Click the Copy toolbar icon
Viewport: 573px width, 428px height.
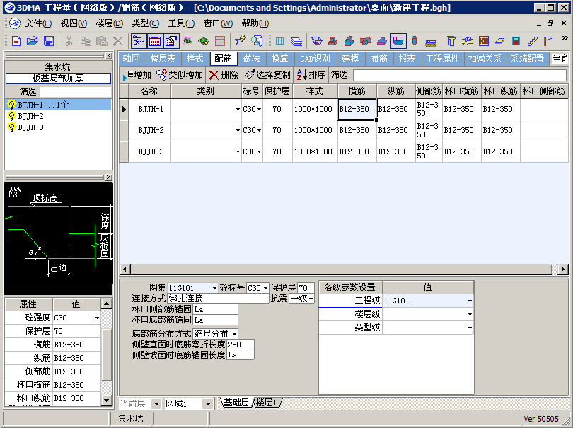point(86,41)
